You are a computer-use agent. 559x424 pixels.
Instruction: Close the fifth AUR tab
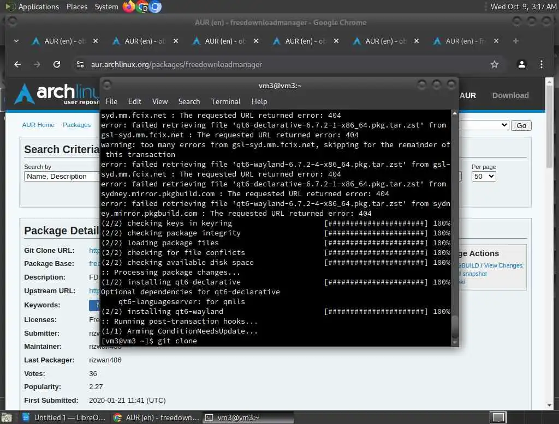pos(417,41)
